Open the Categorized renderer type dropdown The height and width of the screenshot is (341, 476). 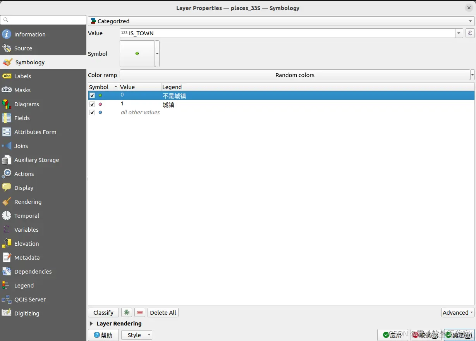[281, 21]
